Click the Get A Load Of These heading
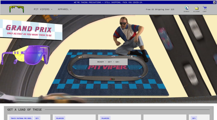The height and width of the screenshot is (120, 217). click(x=24, y=109)
